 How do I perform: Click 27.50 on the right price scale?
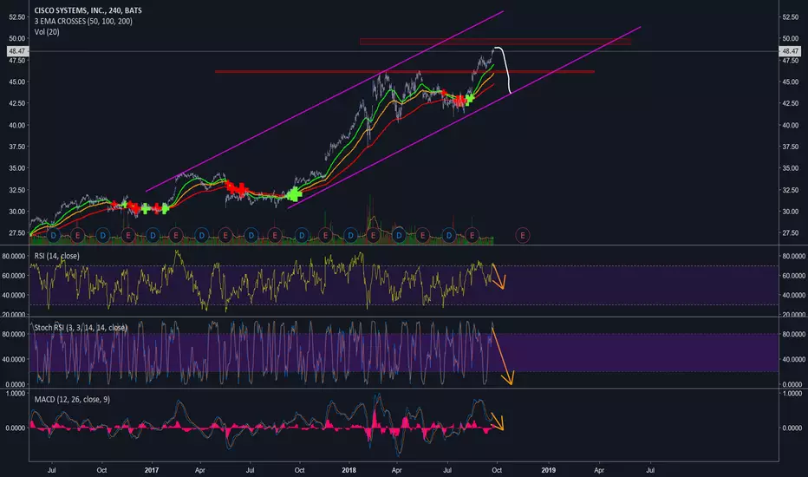[790, 233]
